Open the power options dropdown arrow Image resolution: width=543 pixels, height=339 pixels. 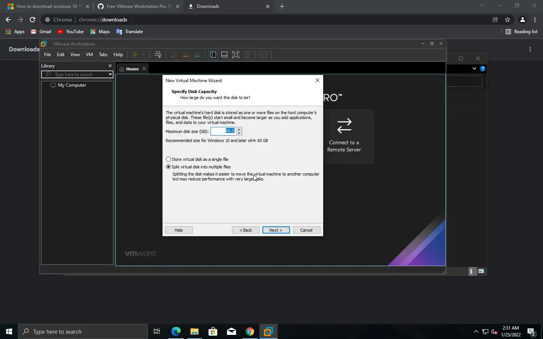[x=143, y=55]
